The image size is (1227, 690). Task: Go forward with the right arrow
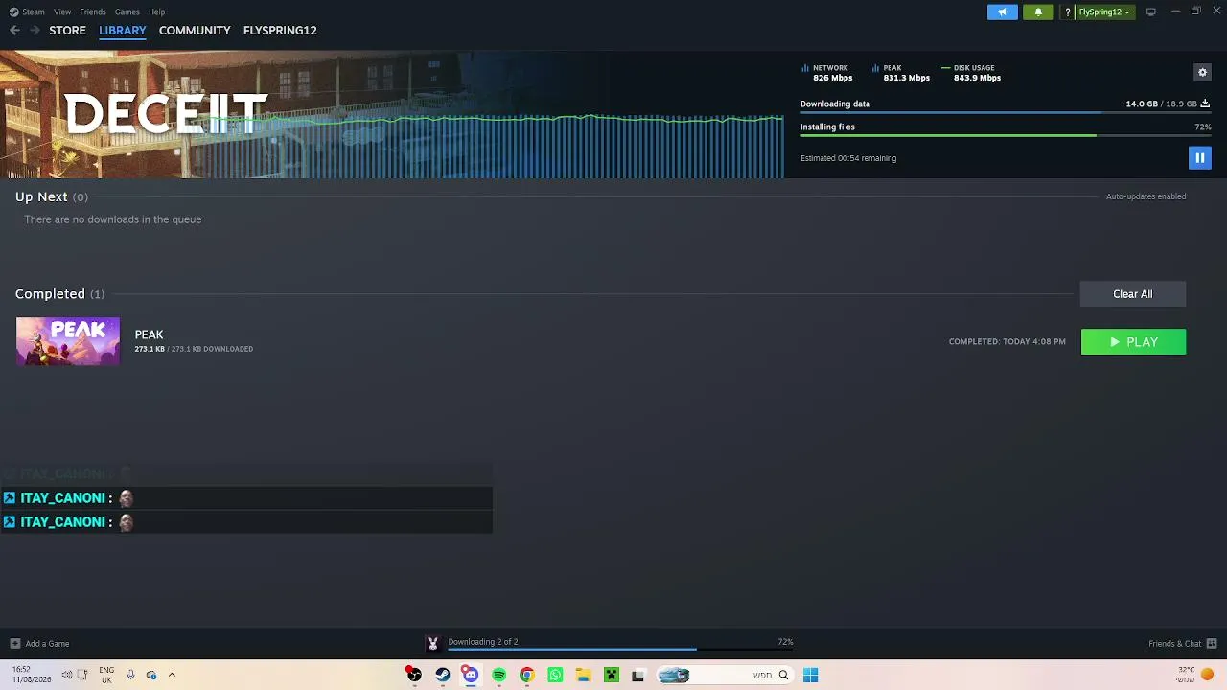(x=35, y=31)
